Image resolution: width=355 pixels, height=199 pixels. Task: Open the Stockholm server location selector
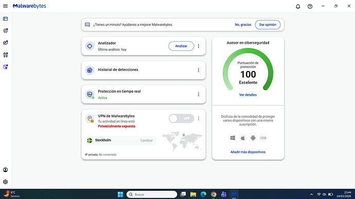[120, 140]
